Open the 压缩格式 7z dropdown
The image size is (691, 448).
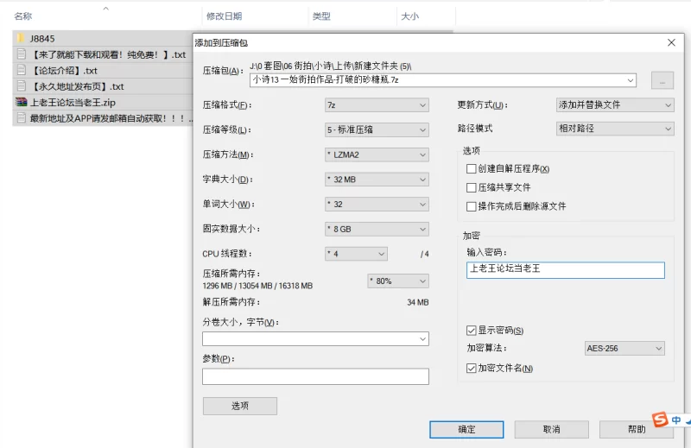pos(377,105)
